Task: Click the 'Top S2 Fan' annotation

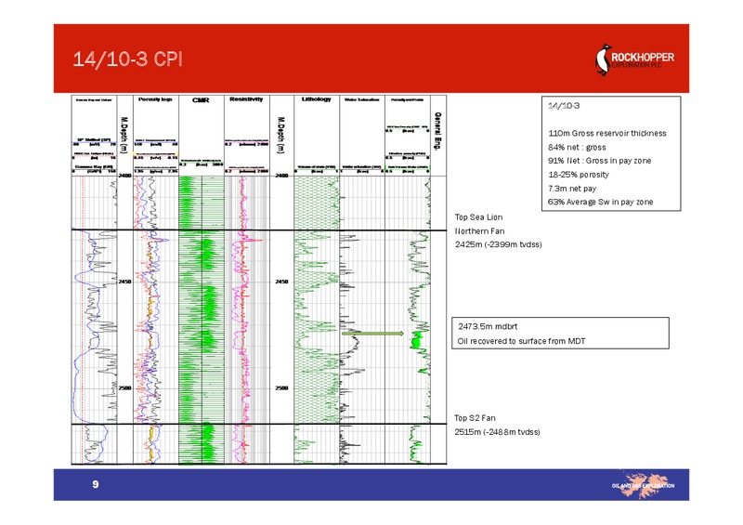Action: click(x=475, y=418)
